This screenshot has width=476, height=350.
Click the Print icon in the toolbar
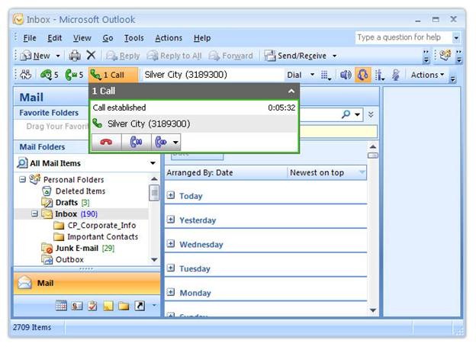[x=75, y=56]
